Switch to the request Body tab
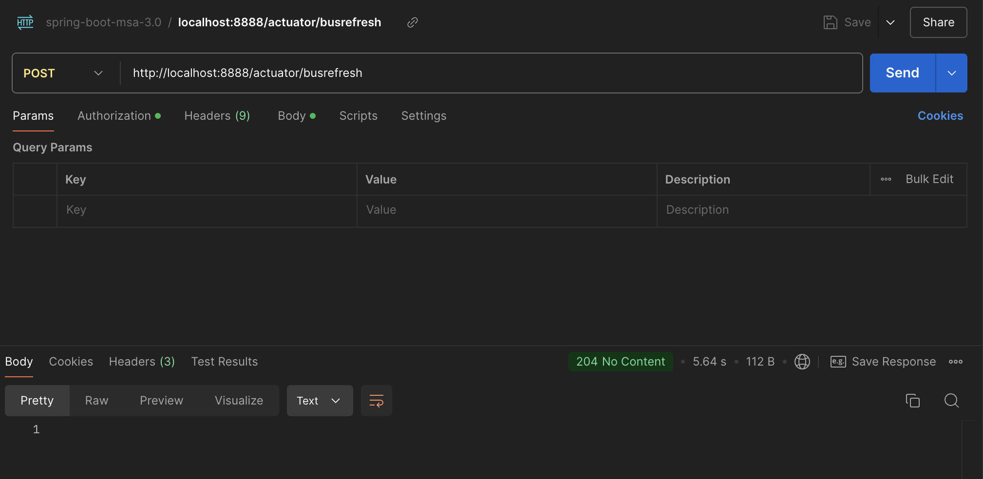983x479 pixels. point(297,116)
